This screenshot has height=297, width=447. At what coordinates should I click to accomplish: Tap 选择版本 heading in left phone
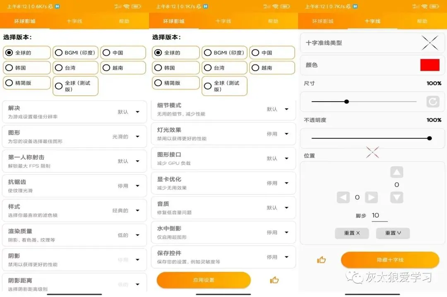pos(17,37)
